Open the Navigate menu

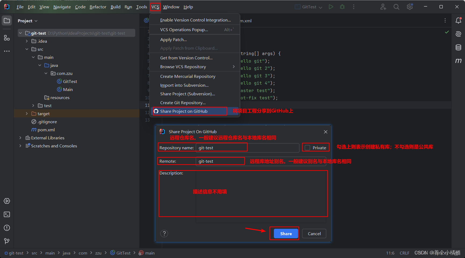pyautogui.click(x=62, y=7)
